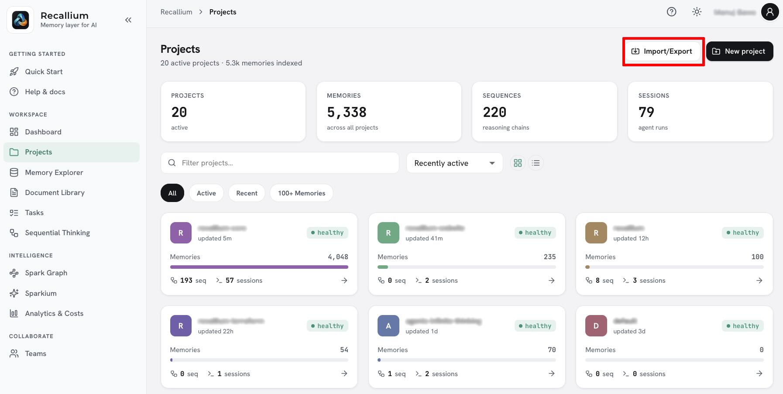Open Memory Explorer database icon

pos(14,172)
